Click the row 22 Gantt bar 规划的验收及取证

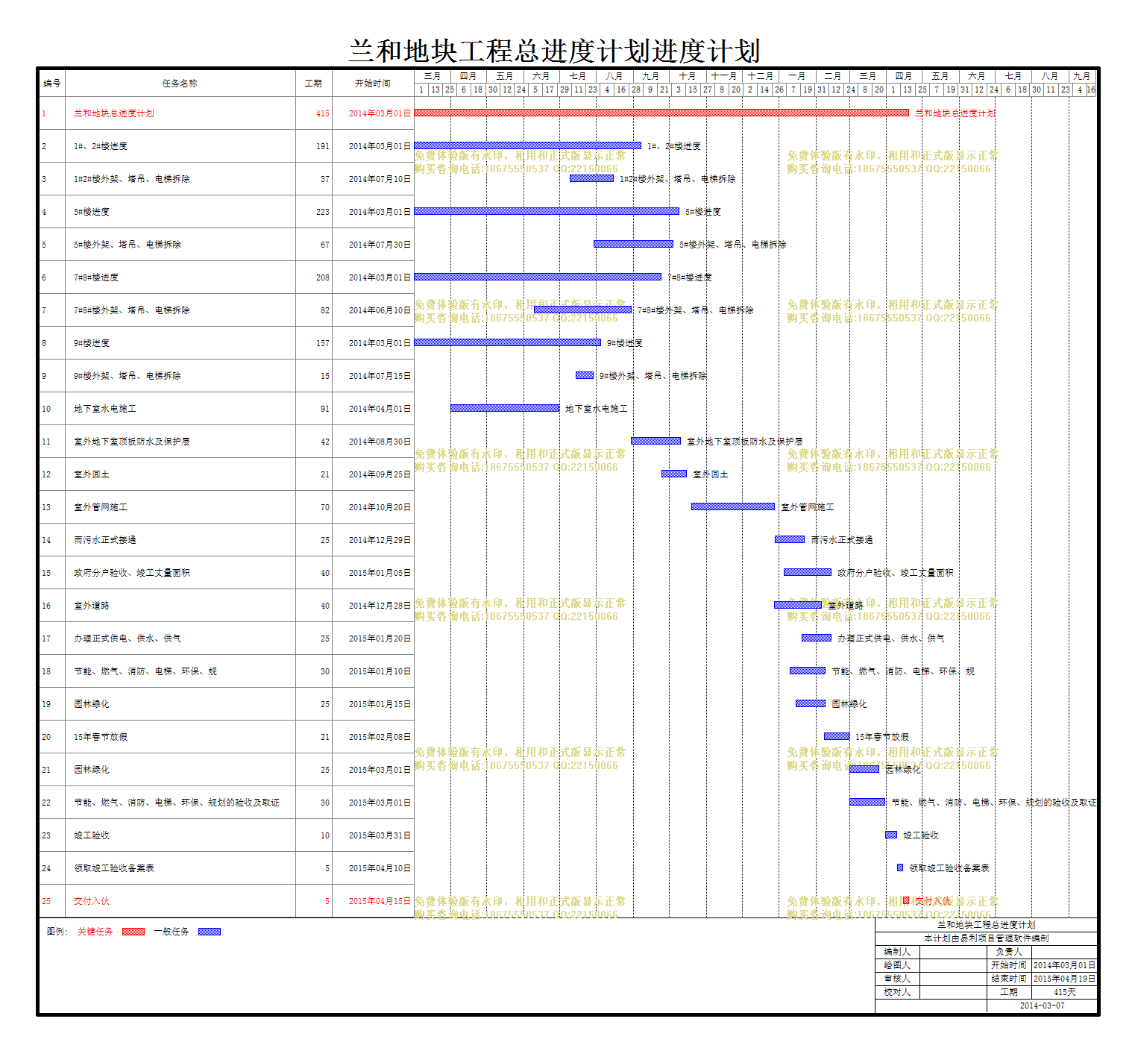867,802
